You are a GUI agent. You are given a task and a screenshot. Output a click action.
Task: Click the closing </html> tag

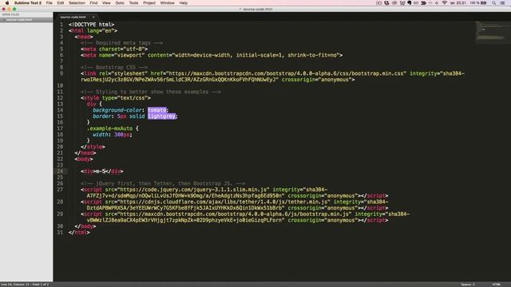tap(79, 233)
